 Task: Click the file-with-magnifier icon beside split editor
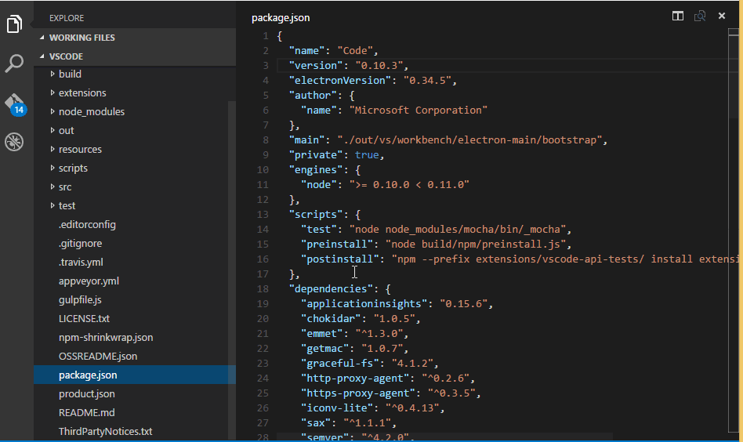click(700, 16)
